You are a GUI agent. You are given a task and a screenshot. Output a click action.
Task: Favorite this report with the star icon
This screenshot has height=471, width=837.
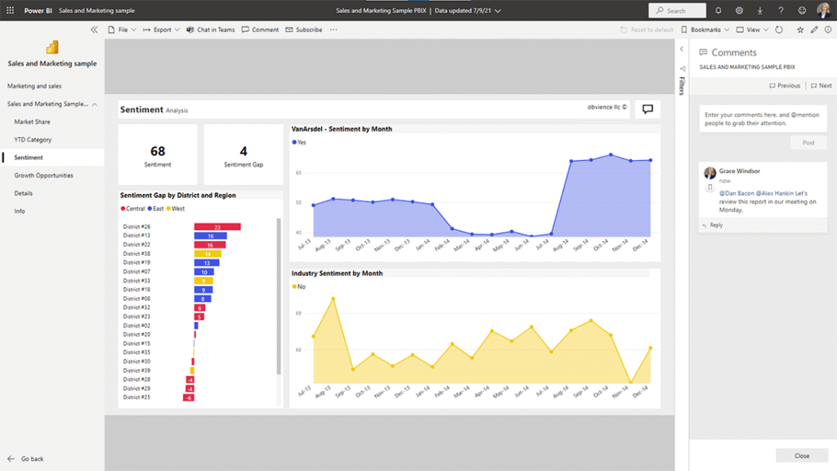(800, 29)
